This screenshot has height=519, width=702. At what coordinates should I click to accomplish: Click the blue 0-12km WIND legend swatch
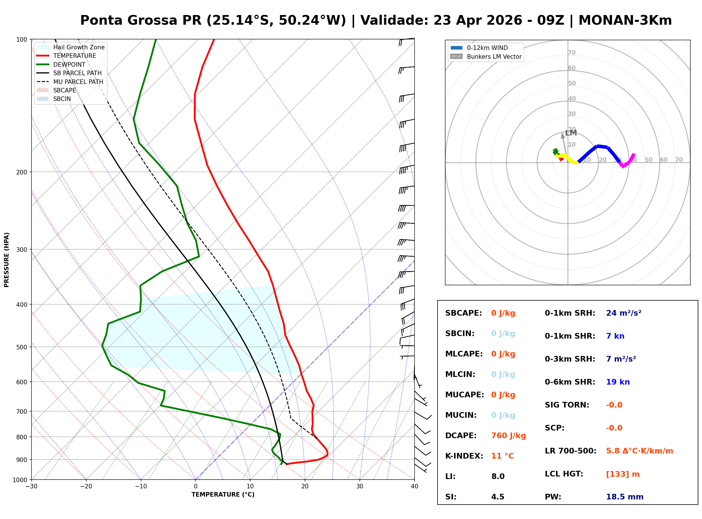tap(456, 48)
